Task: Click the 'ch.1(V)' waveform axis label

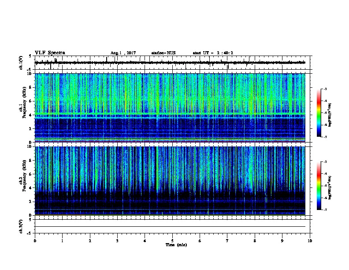Action: pos(21,63)
